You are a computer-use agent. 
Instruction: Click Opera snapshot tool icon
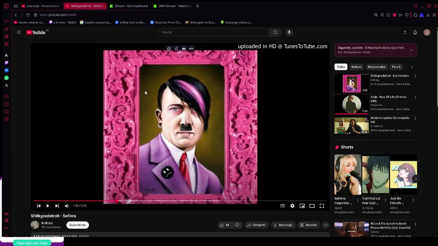point(388,15)
